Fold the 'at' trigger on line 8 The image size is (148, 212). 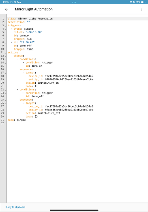(x=5, y=43)
